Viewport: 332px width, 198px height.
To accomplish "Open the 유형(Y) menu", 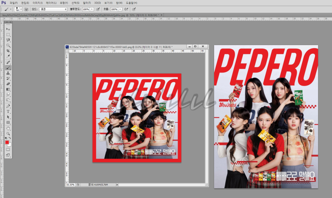I will point(64,3).
